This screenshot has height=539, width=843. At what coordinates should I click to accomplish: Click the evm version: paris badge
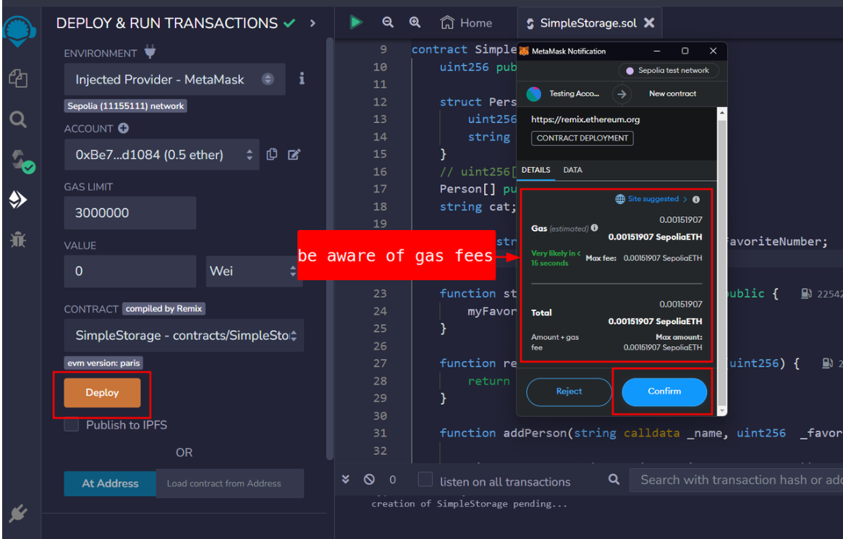(103, 362)
